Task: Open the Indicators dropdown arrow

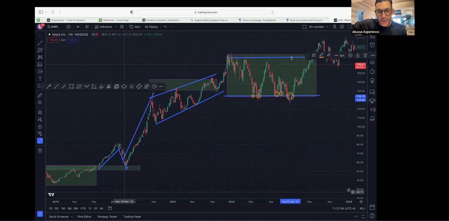Action: coord(116,27)
